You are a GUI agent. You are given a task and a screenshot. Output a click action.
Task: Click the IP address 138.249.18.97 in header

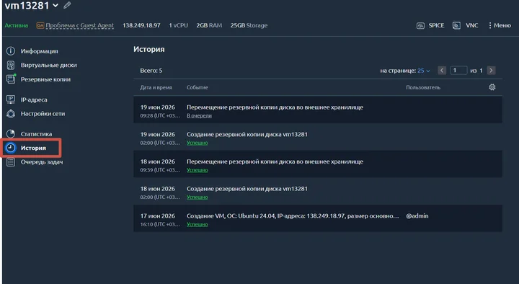click(x=141, y=25)
